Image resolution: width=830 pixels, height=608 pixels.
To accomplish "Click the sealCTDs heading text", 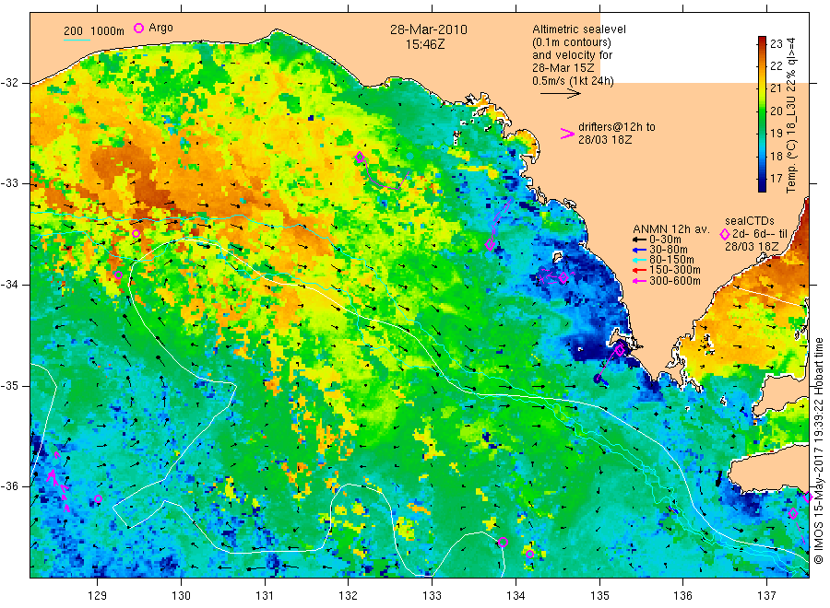I will click(x=750, y=221).
